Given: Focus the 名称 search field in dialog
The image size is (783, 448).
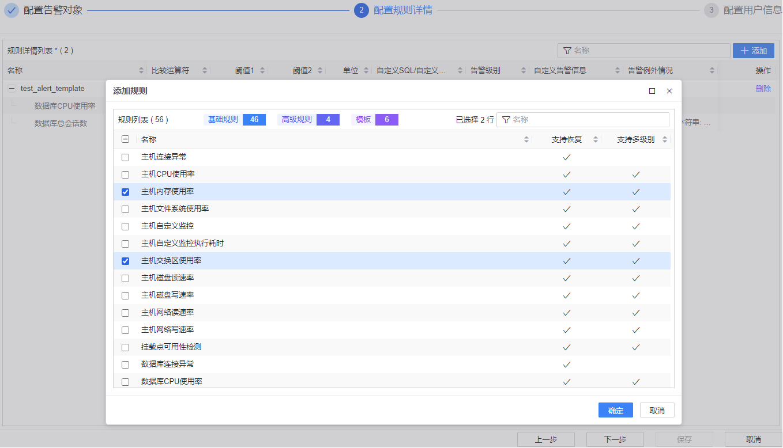Looking at the screenshot, I should 583,120.
